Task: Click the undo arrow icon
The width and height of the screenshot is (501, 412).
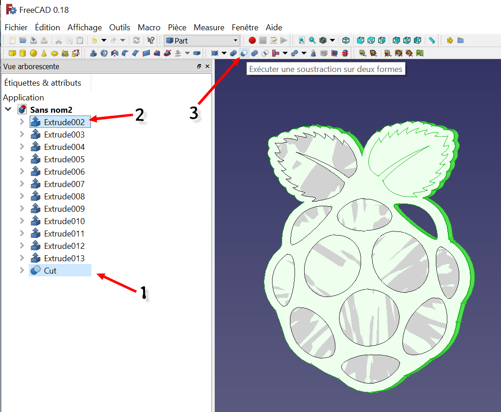Action: (x=94, y=40)
